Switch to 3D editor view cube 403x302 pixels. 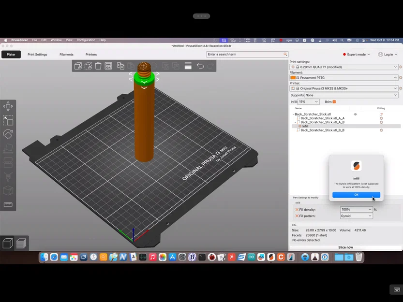click(x=8, y=243)
